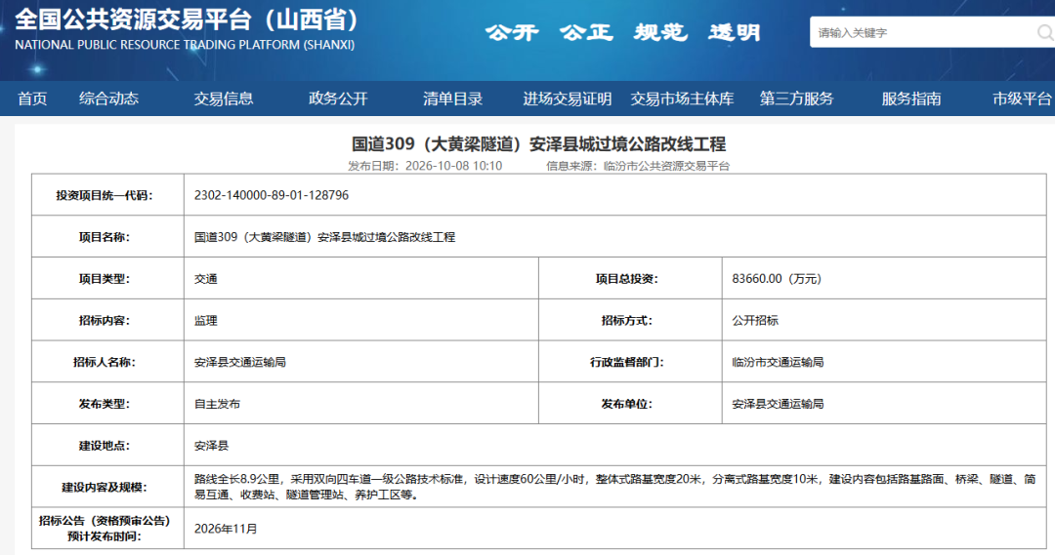Viewport: 1055px width, 555px height.
Task: Select publishing unit value in 发布单位 row
Action: click(x=778, y=404)
